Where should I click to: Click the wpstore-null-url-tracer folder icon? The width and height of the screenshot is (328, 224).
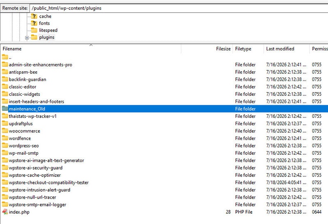click(x=5, y=197)
